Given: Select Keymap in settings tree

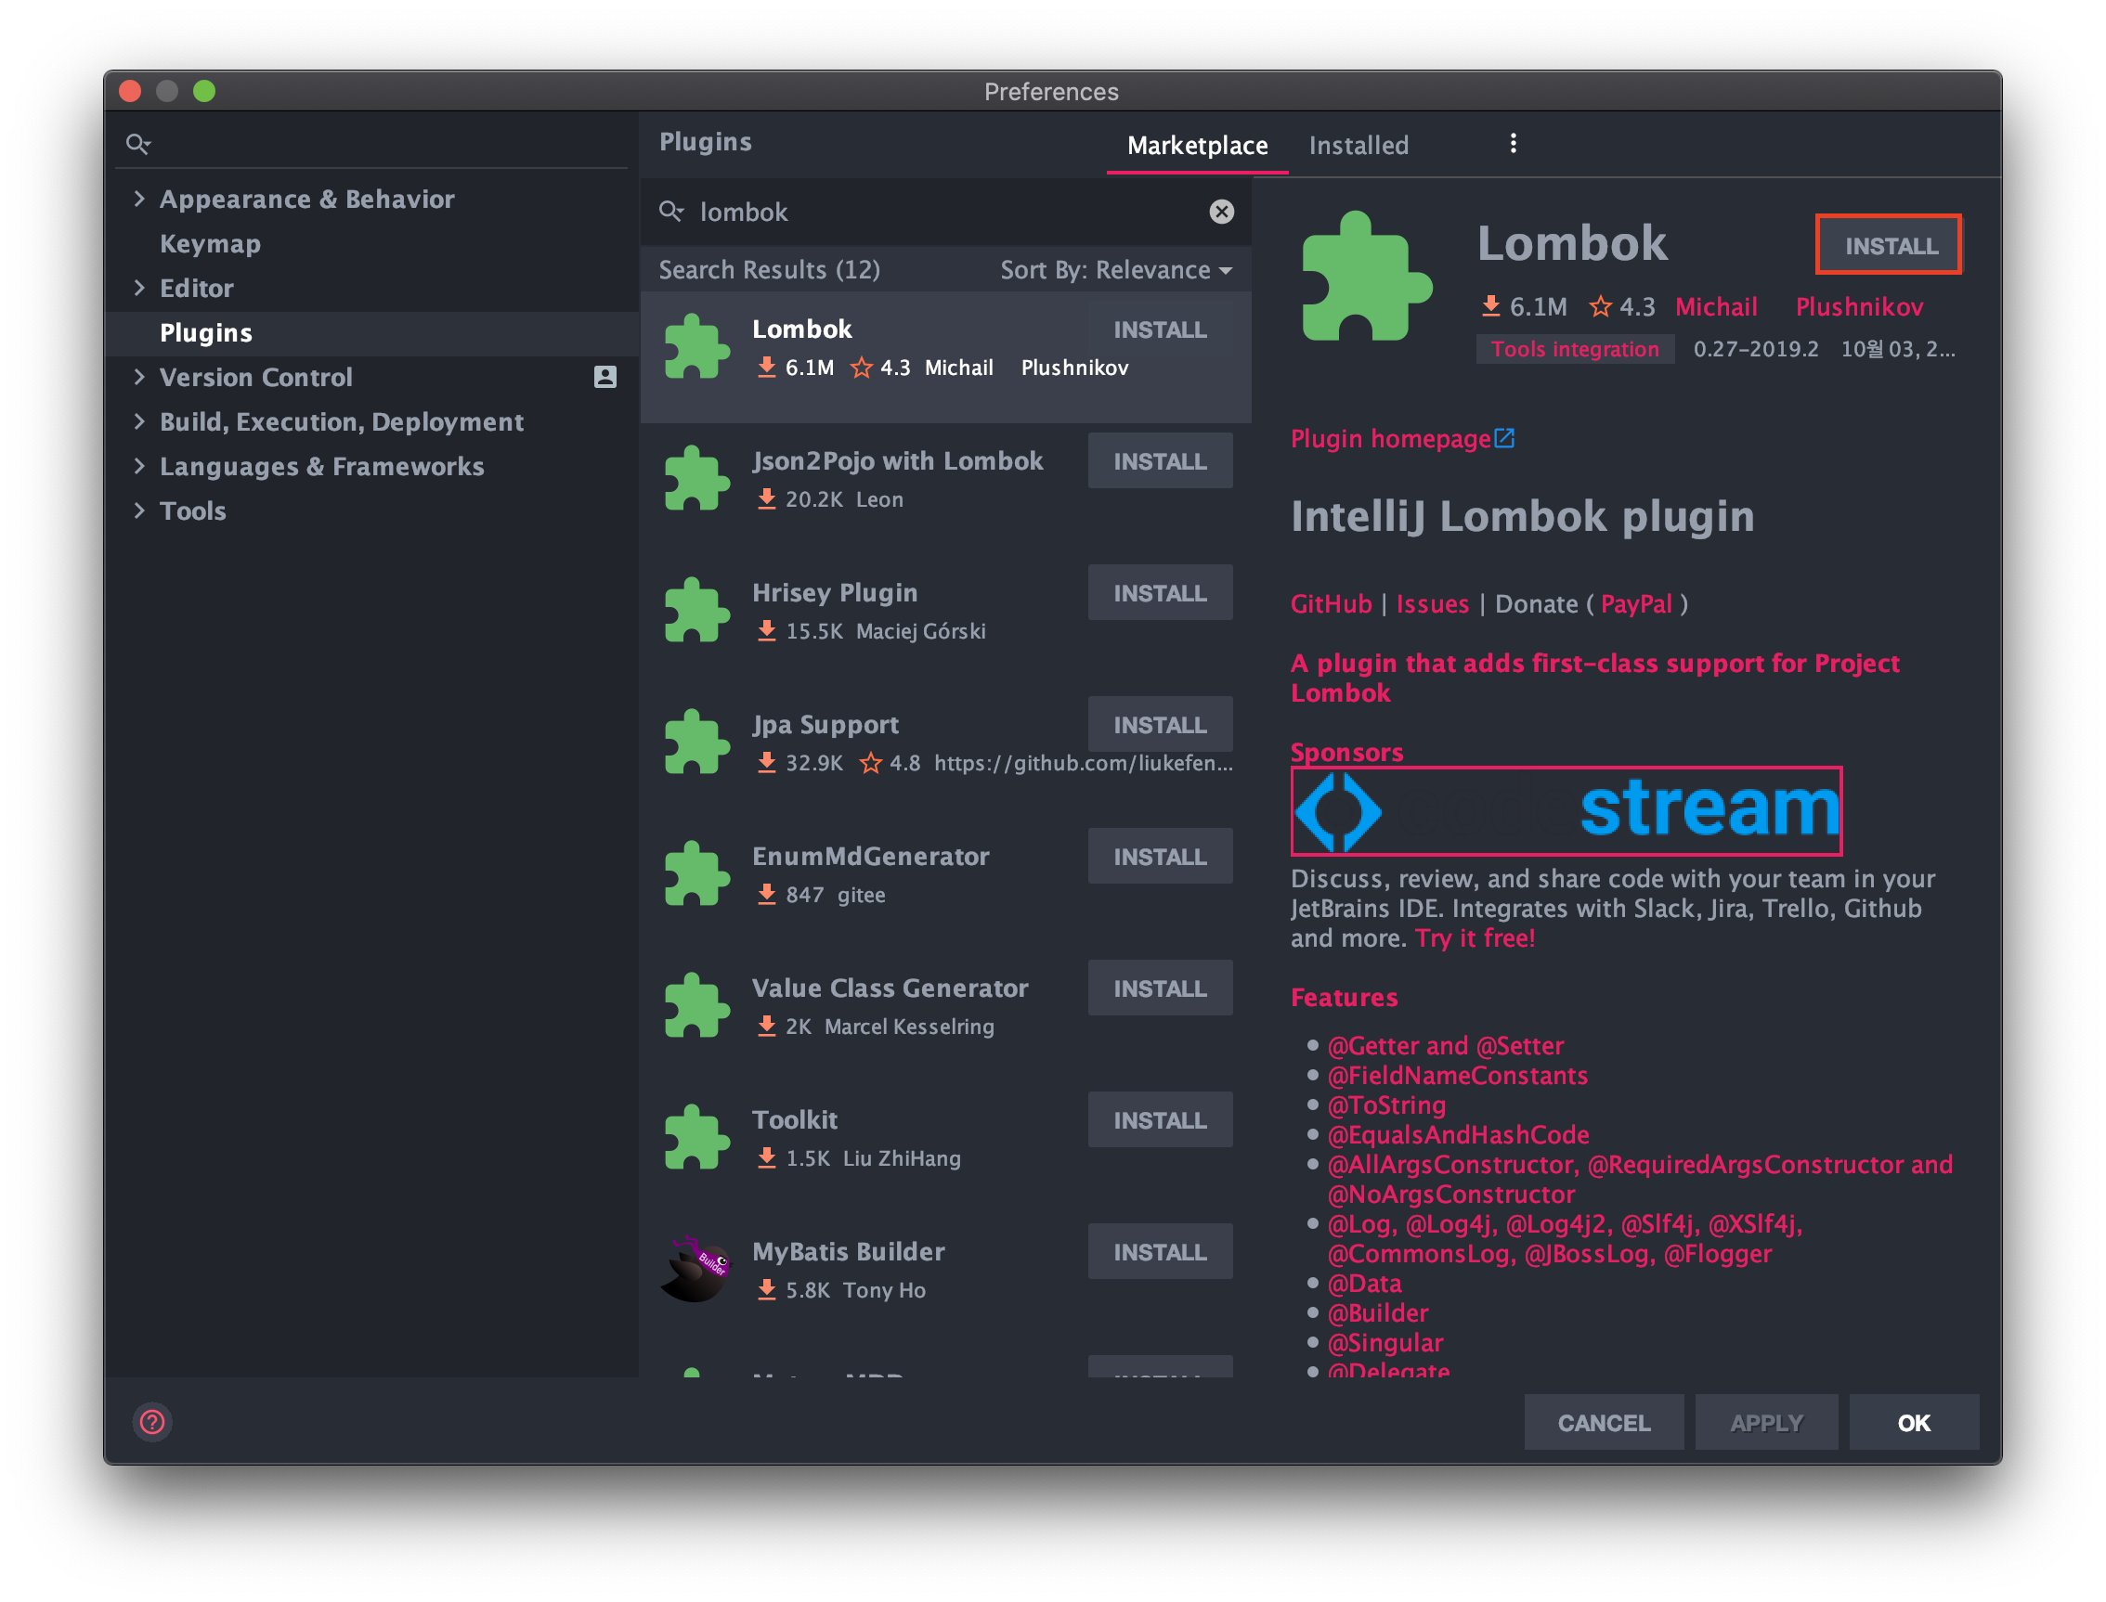Looking at the screenshot, I should [x=210, y=244].
